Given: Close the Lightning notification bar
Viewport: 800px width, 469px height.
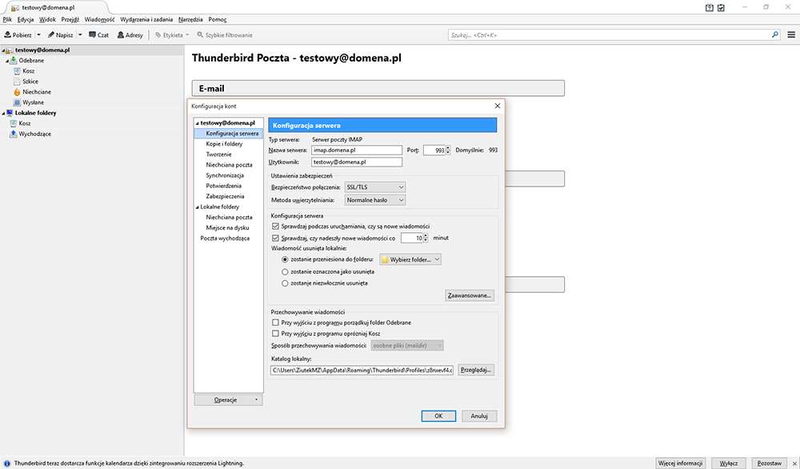Looking at the screenshot, I should 794,463.
